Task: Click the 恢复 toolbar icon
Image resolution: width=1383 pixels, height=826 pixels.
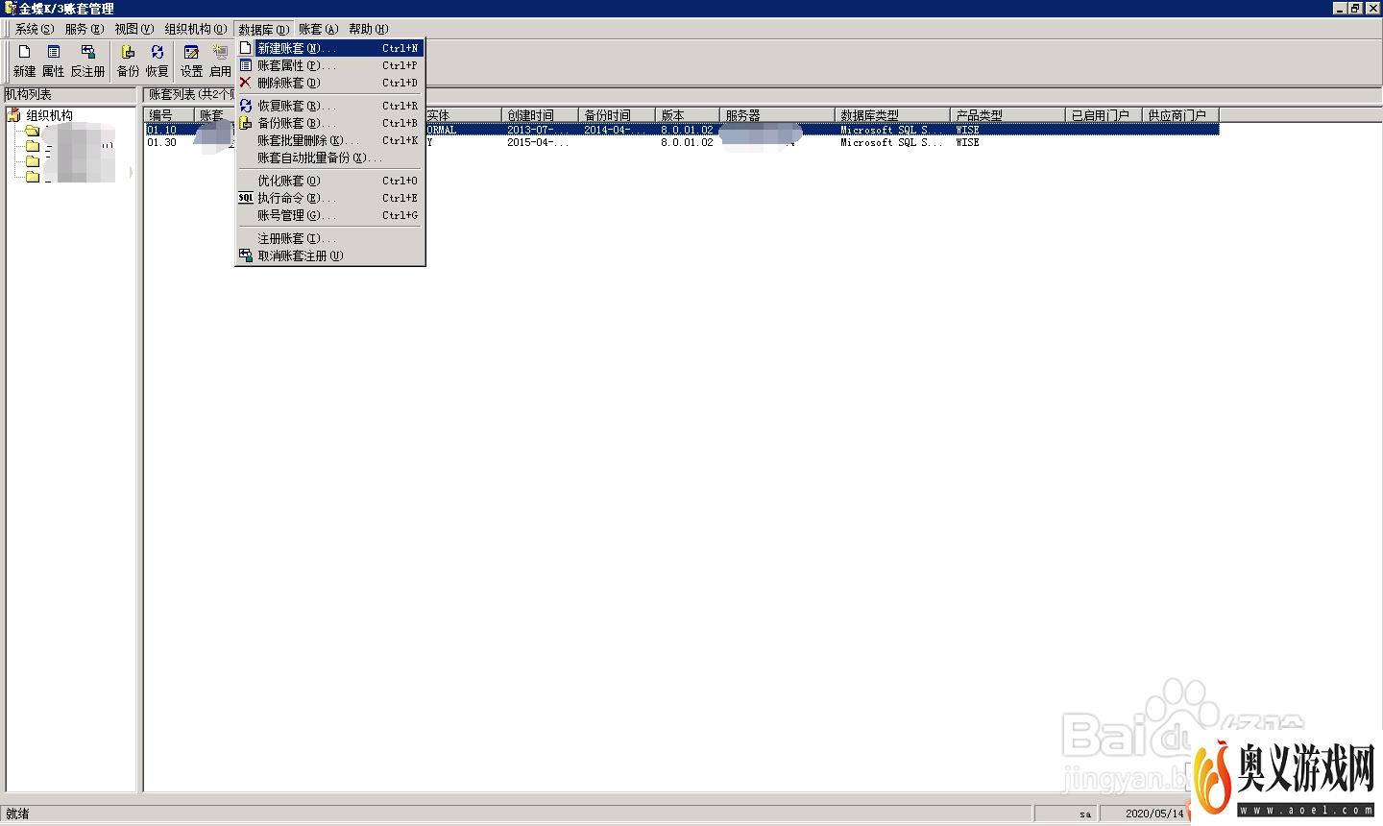Action: click(x=158, y=60)
